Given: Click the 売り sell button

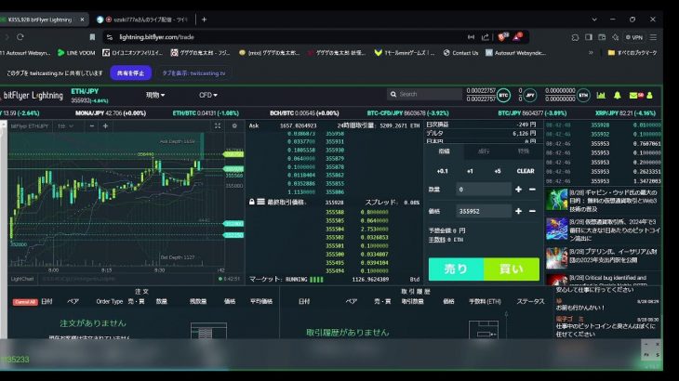Looking at the screenshot, I should 456,269.
